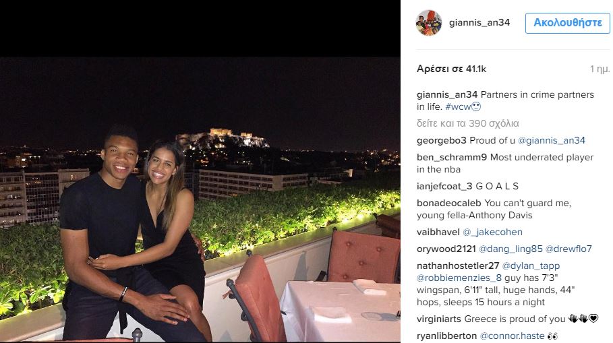Click the @_jakecohen mention
613x343 pixels.
[x=492, y=232]
